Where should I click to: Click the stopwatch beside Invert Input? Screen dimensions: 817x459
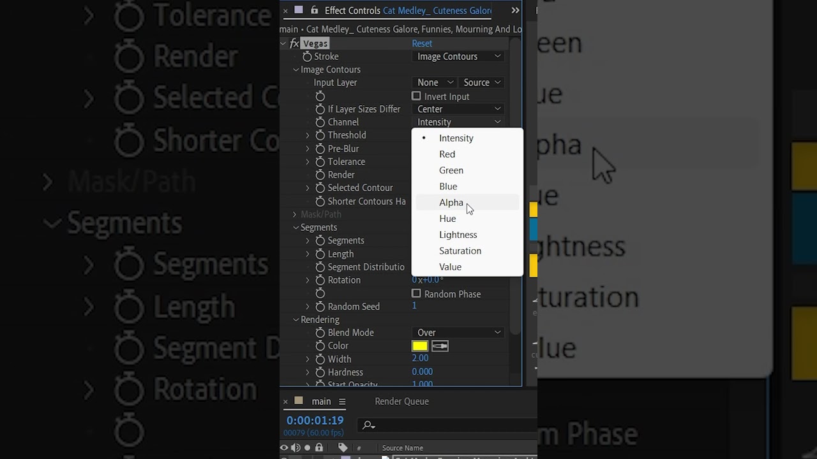pos(320,96)
